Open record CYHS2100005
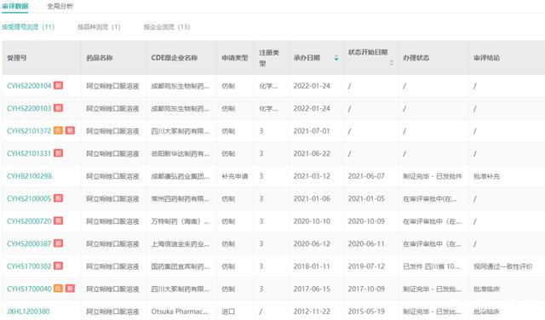This screenshot has width=545, height=320. pos(29,199)
